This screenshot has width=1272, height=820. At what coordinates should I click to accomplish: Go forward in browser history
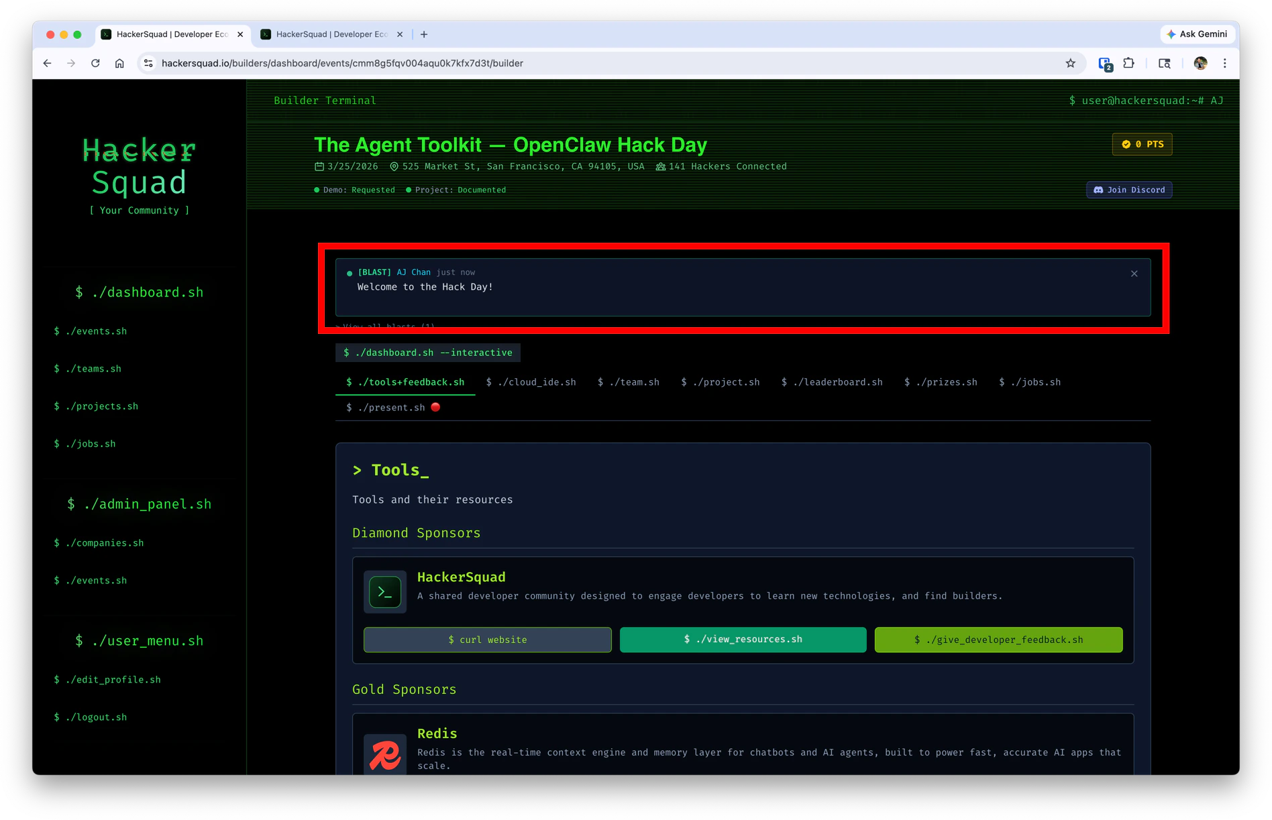pyautogui.click(x=71, y=63)
